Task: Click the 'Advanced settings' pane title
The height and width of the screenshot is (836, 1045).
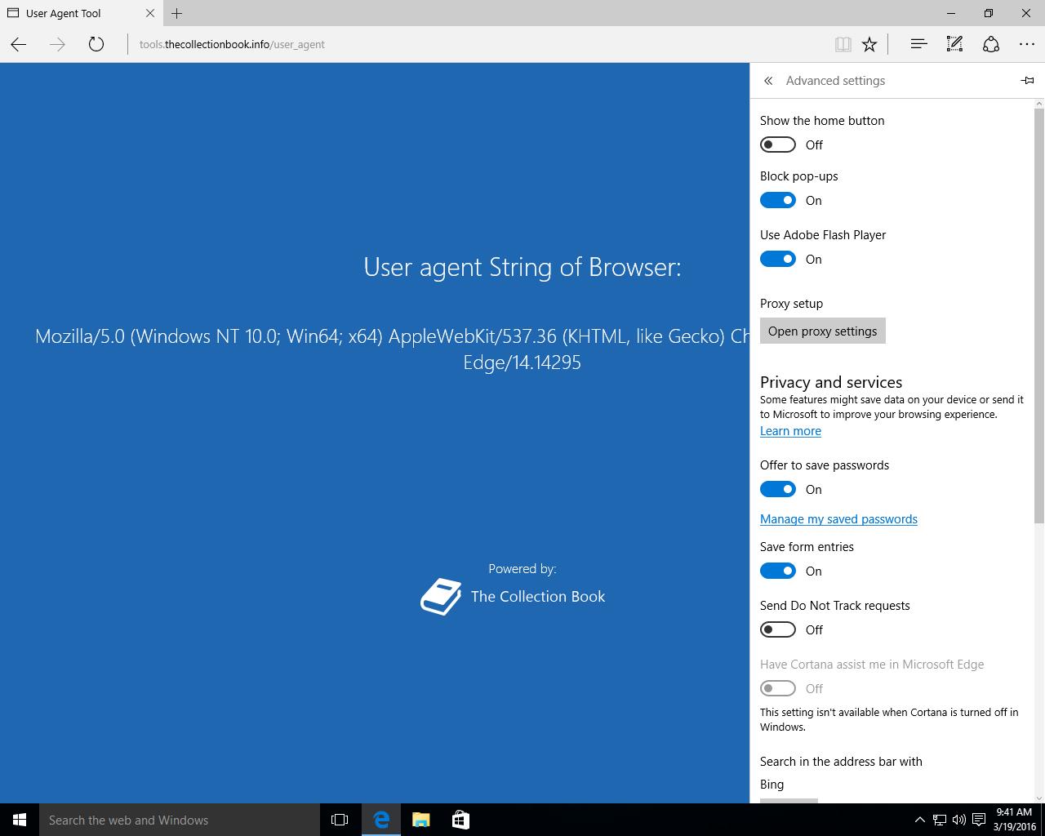Action: point(835,81)
